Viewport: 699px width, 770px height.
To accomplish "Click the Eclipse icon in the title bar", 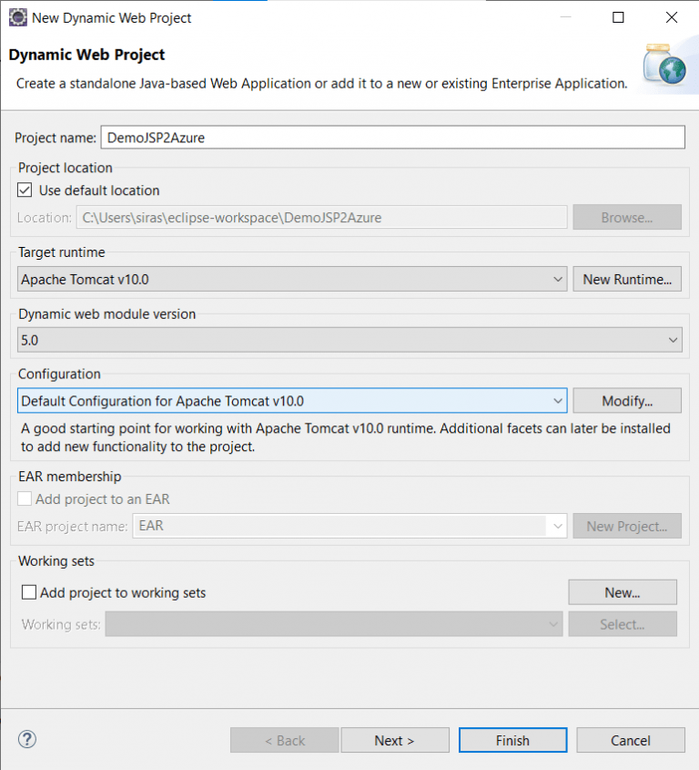I will pyautogui.click(x=16, y=16).
